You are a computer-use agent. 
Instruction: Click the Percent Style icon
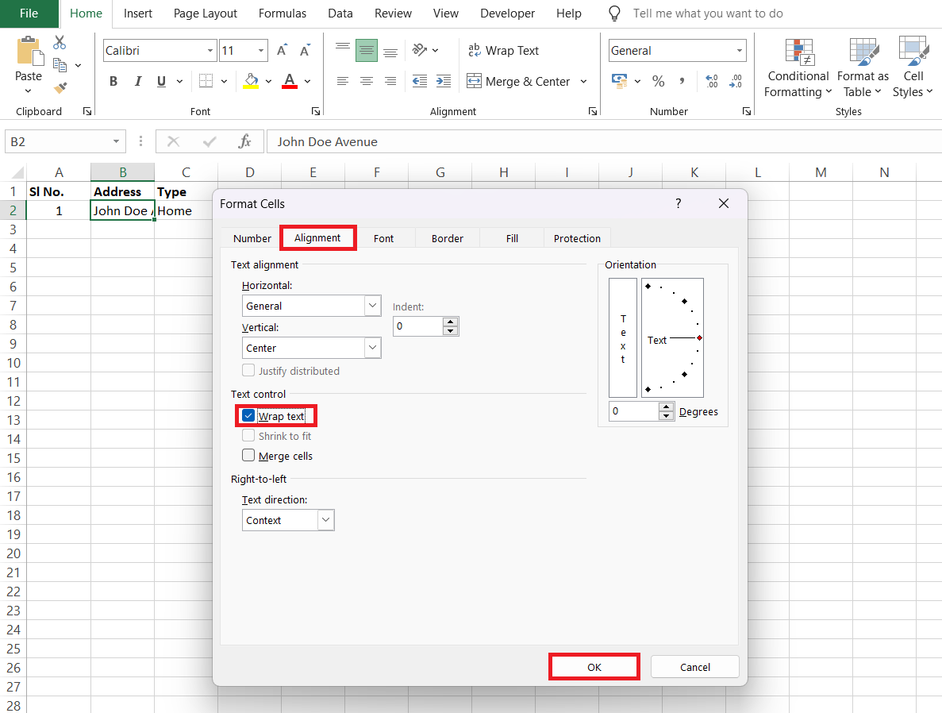point(659,81)
